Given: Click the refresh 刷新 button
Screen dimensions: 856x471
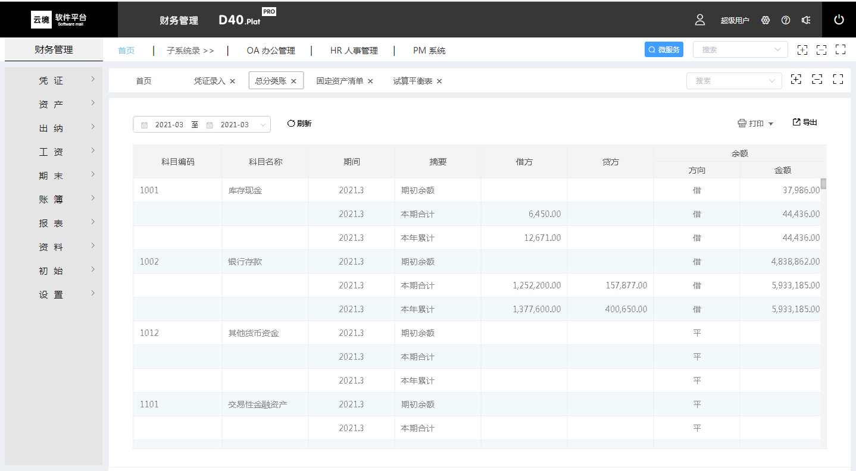Looking at the screenshot, I should pyautogui.click(x=299, y=124).
